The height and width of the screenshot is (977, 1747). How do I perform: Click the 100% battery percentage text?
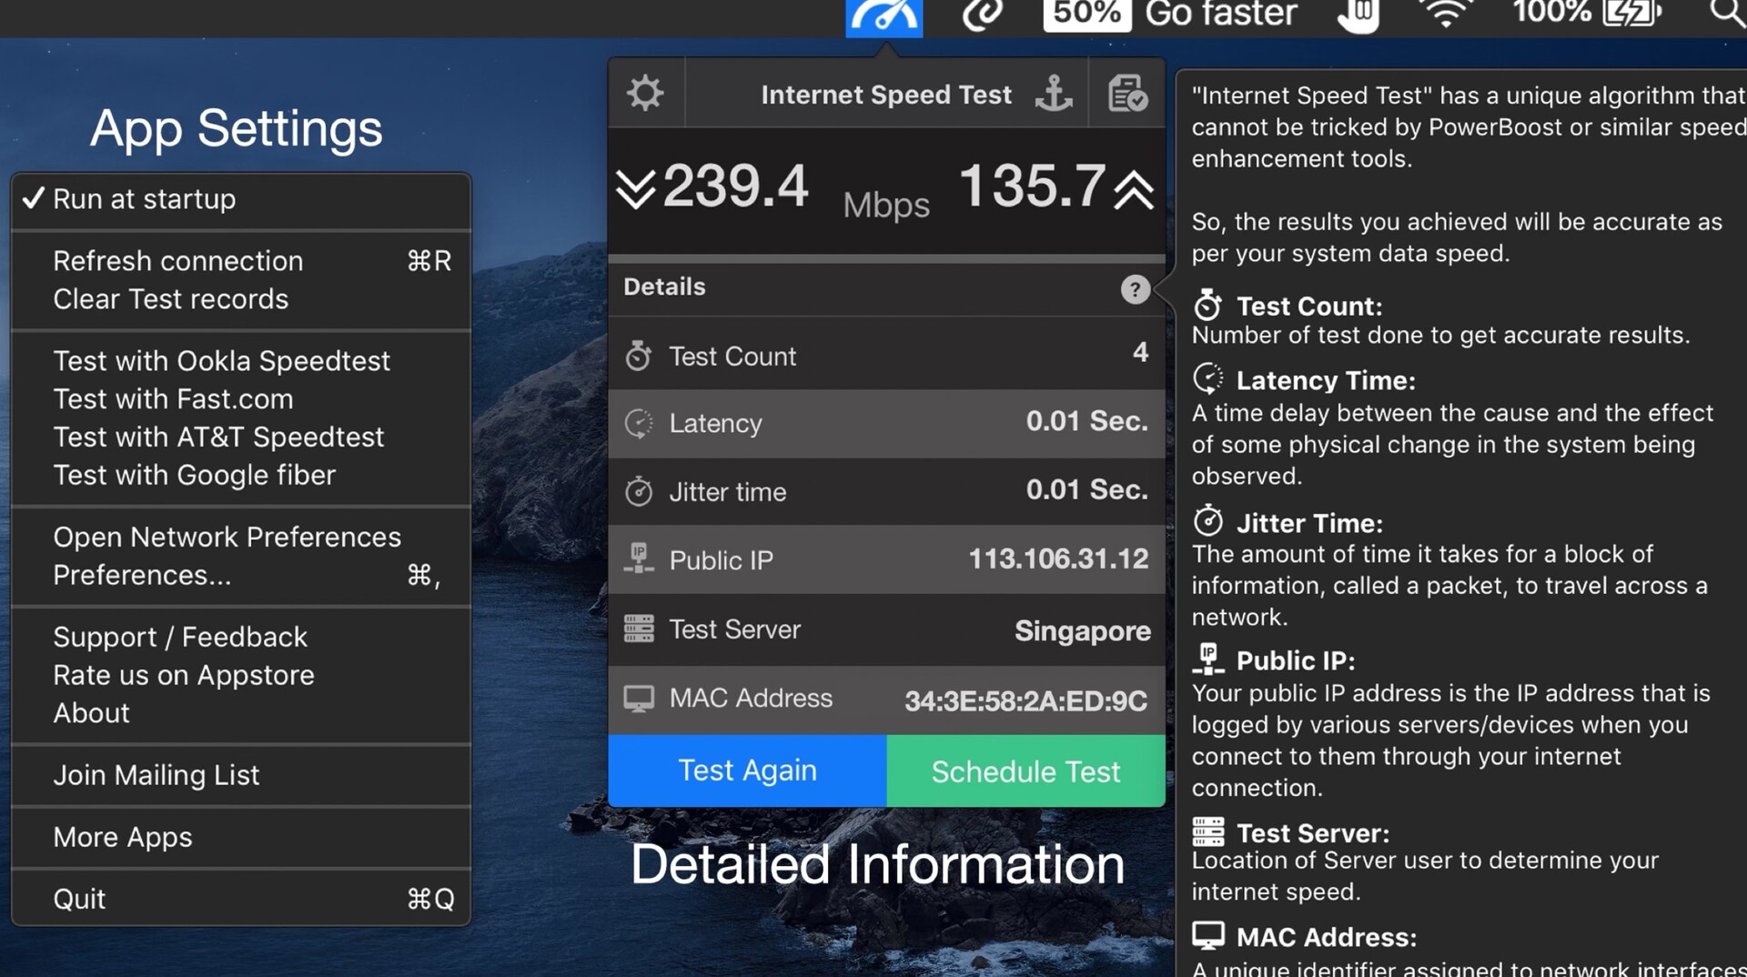pyautogui.click(x=1552, y=12)
